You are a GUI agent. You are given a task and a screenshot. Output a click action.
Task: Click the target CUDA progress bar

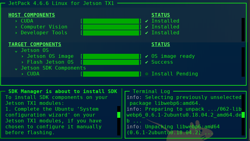pyautogui.click(x=111, y=74)
